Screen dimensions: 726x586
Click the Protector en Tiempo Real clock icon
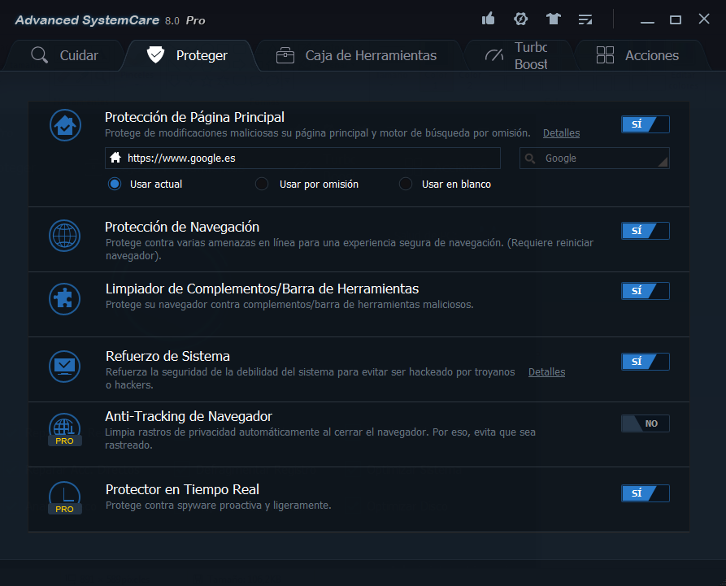pos(65,495)
